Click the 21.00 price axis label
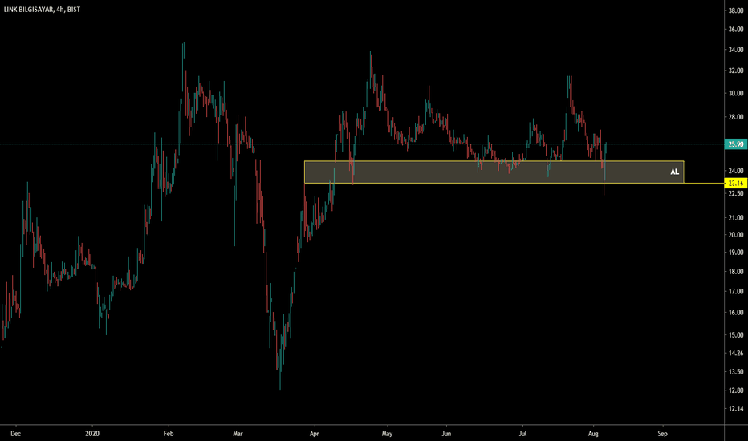 click(x=736, y=218)
